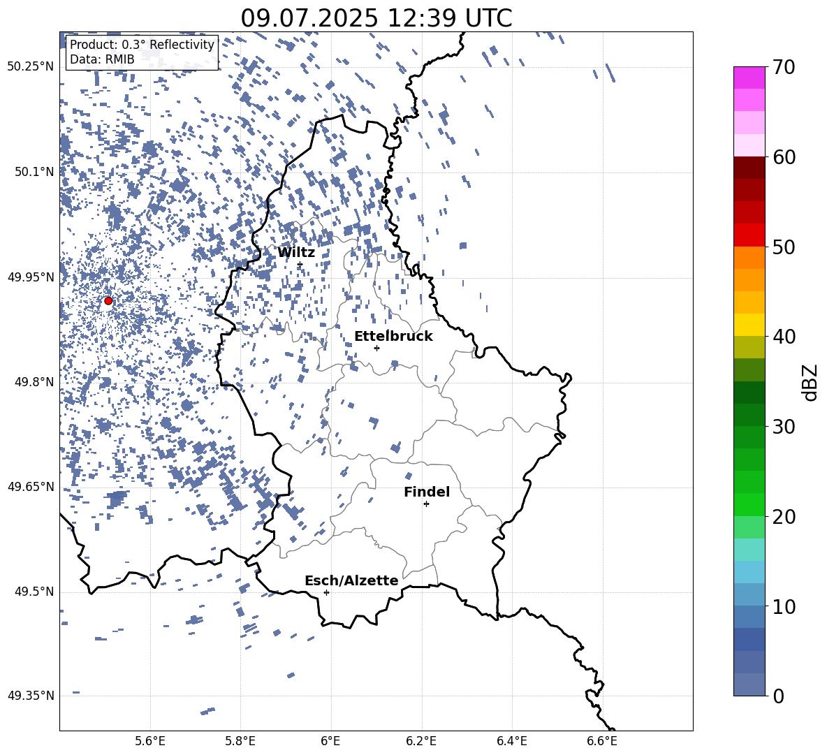The image size is (827, 755).
Task: Click the 0 tick on colorbar
Action: coord(778,696)
